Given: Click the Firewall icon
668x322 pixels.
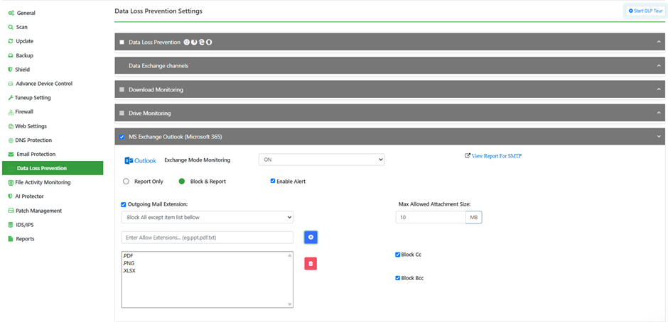Looking at the screenshot, I should (11, 112).
